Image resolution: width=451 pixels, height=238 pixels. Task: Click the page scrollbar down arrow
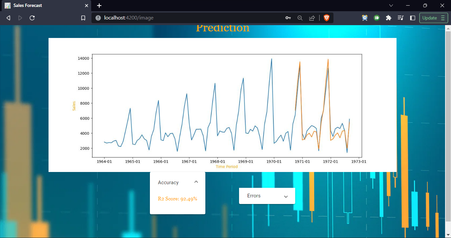pos(448,235)
